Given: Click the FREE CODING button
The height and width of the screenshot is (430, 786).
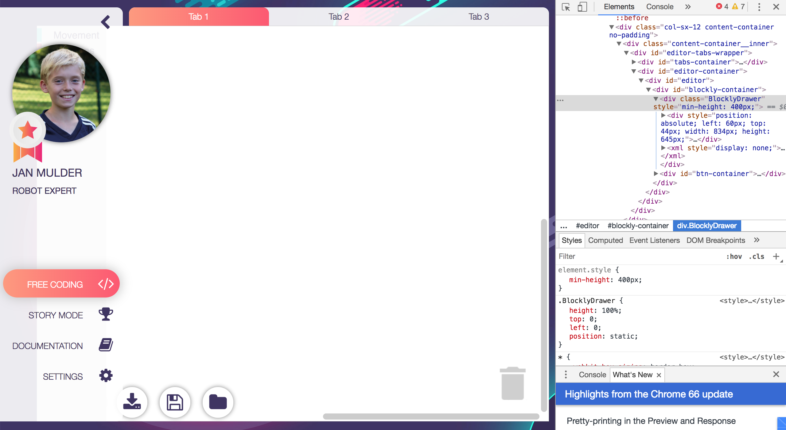Looking at the screenshot, I should (61, 283).
